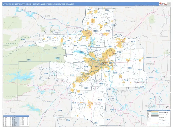Click ZIP code 72210 label

[86, 67]
